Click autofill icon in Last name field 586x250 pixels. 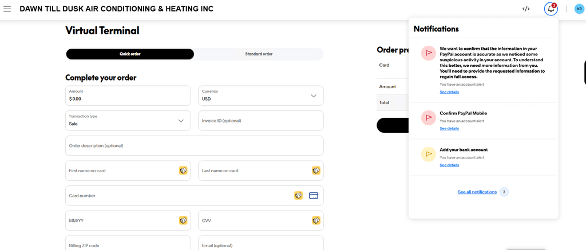(316, 171)
